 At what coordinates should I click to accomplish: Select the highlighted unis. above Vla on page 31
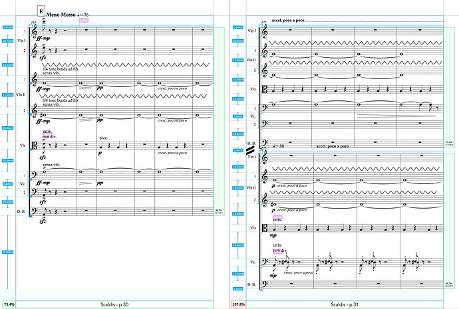point(277,219)
